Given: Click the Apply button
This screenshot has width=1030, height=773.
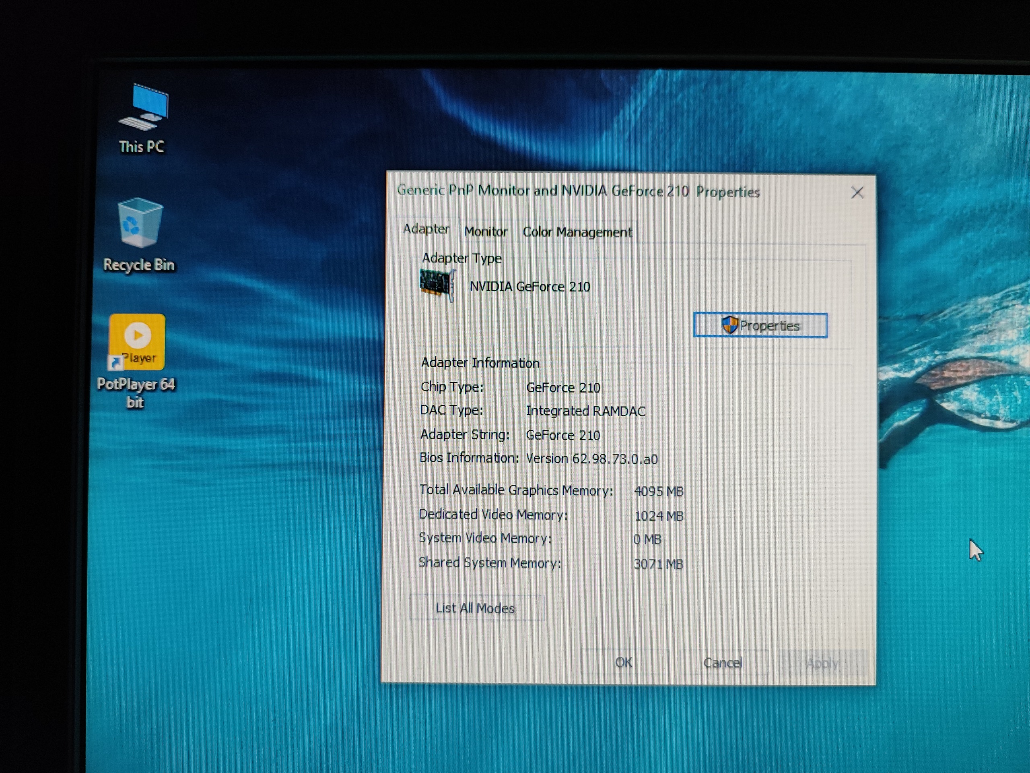Looking at the screenshot, I should (822, 663).
